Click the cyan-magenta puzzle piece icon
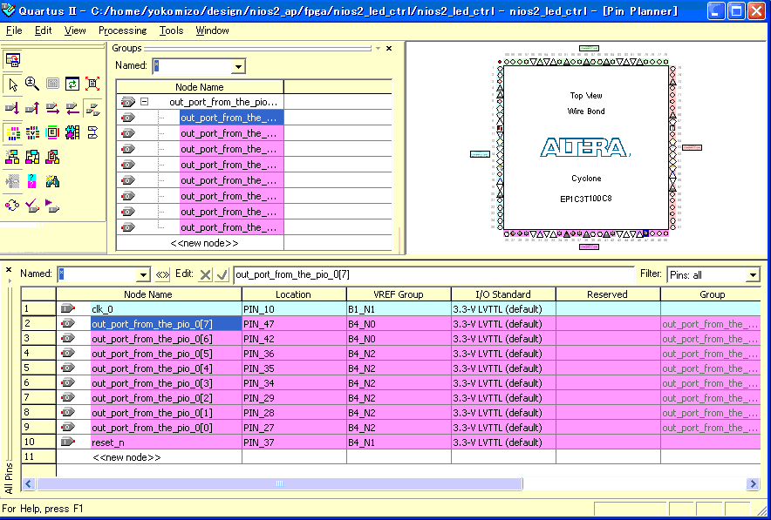The image size is (771, 520). point(72,132)
